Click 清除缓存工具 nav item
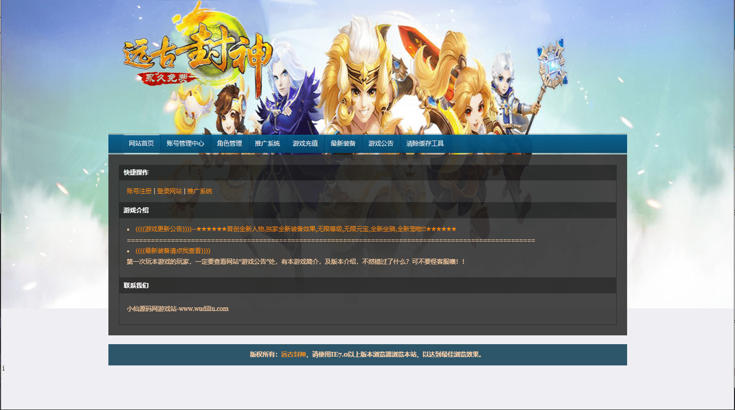Screen dimensions: 735x410 click(425, 144)
